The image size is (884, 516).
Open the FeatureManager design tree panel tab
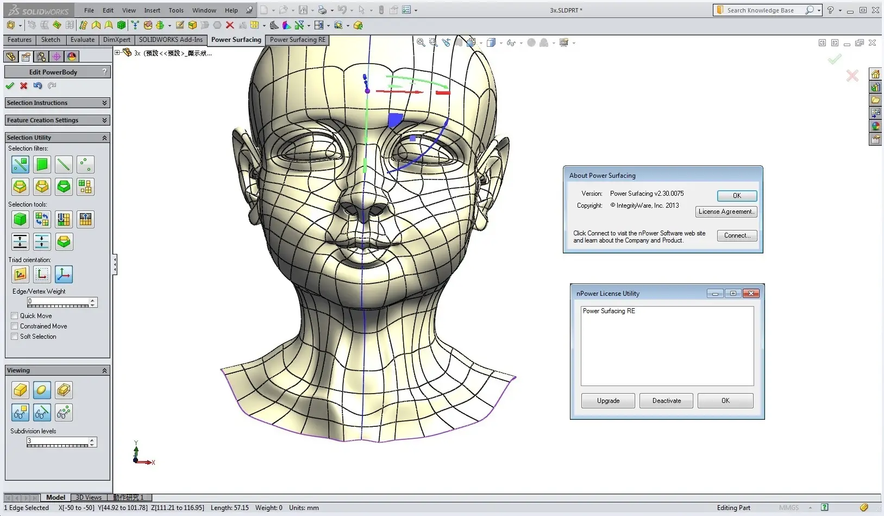(11, 57)
